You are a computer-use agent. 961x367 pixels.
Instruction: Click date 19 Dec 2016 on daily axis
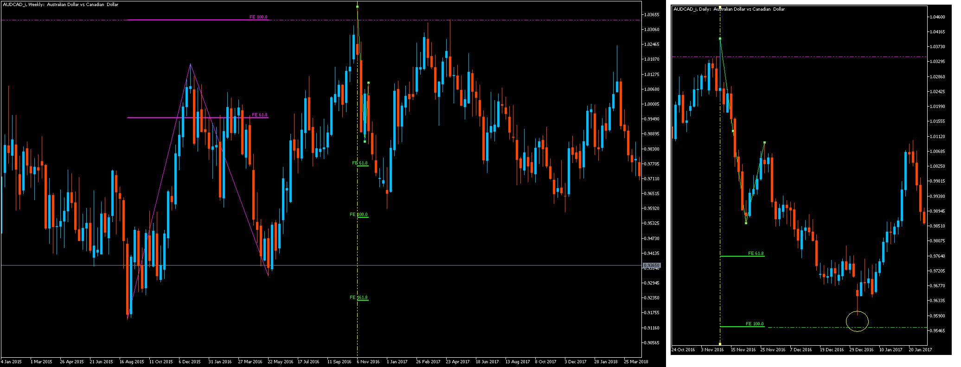(x=832, y=350)
